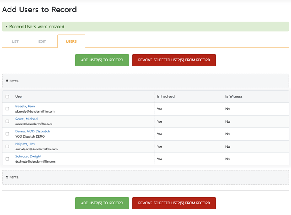
Task: Switch to the LIST tab
Action: (x=15, y=41)
